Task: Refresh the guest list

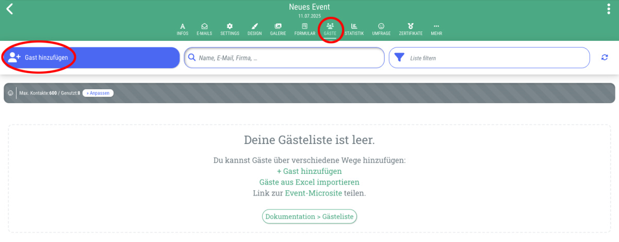Action: click(605, 58)
